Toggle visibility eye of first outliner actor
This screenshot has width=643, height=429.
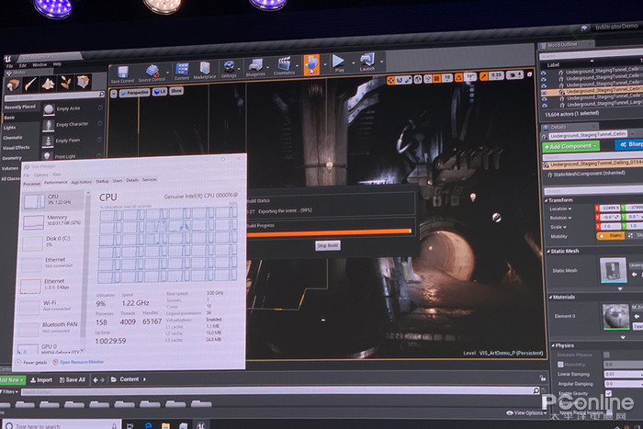click(x=545, y=73)
